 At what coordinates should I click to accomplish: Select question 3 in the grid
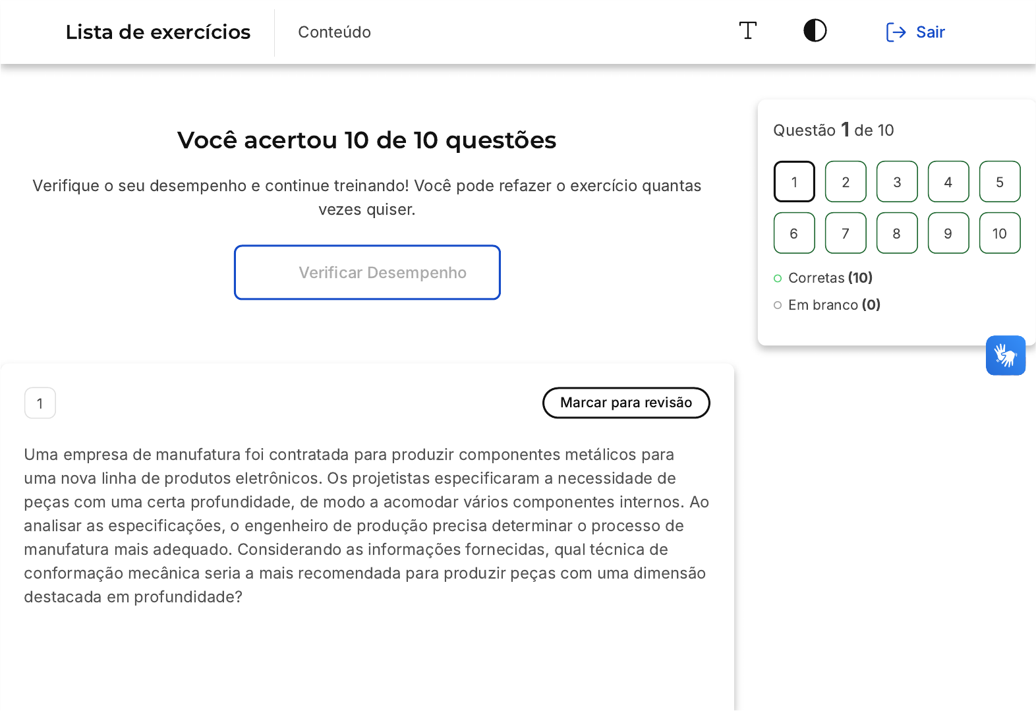coord(897,182)
